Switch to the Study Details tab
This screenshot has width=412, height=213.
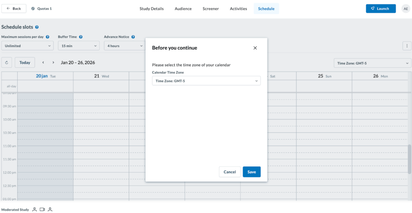tap(151, 9)
